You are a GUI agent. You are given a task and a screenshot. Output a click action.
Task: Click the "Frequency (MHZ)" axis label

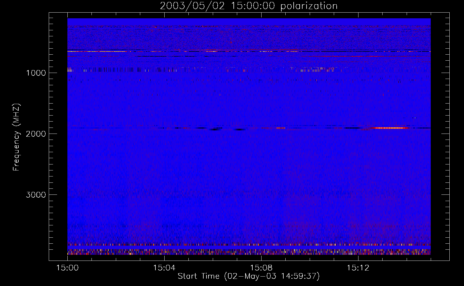16,137
